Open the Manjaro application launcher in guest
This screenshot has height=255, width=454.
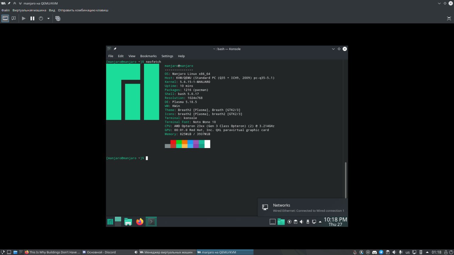click(x=110, y=222)
